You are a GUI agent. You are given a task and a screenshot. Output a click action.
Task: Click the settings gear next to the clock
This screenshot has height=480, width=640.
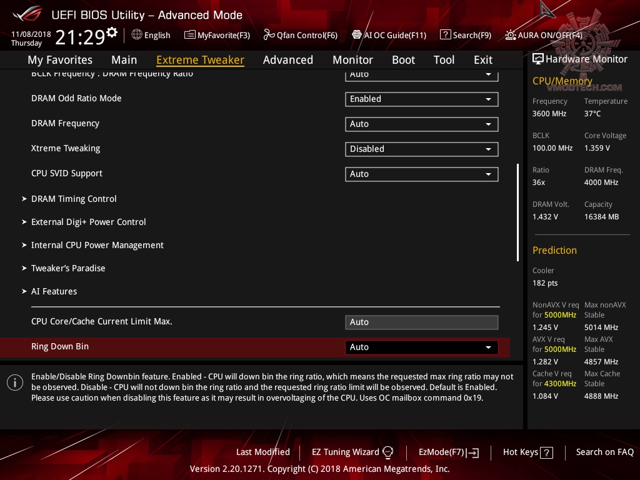112,32
